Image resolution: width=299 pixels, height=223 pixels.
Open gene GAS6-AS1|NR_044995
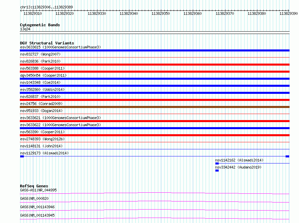click(x=38, y=190)
